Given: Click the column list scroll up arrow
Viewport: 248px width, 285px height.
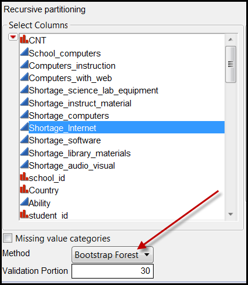Looking at the screenshot, I should (230, 39).
